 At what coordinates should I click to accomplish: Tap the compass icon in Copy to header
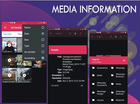(124, 60)
